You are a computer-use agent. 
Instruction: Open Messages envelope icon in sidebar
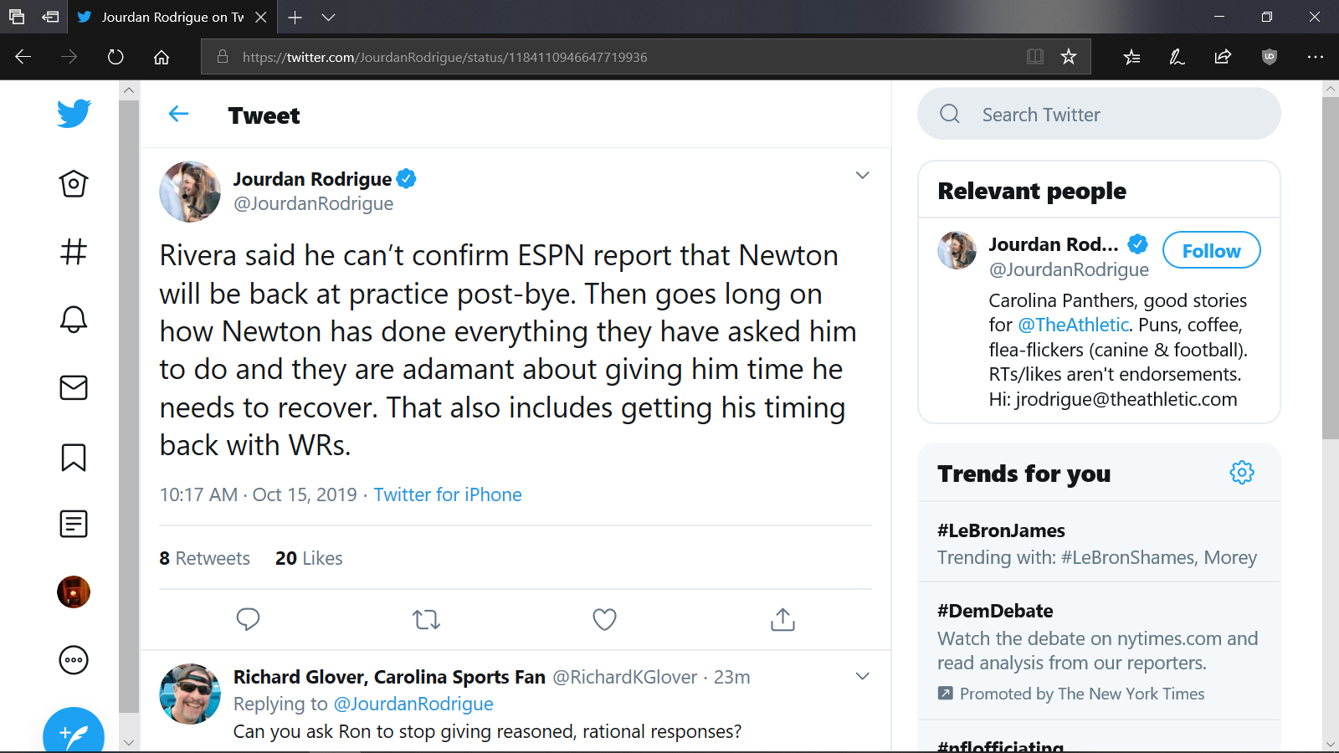[74, 387]
